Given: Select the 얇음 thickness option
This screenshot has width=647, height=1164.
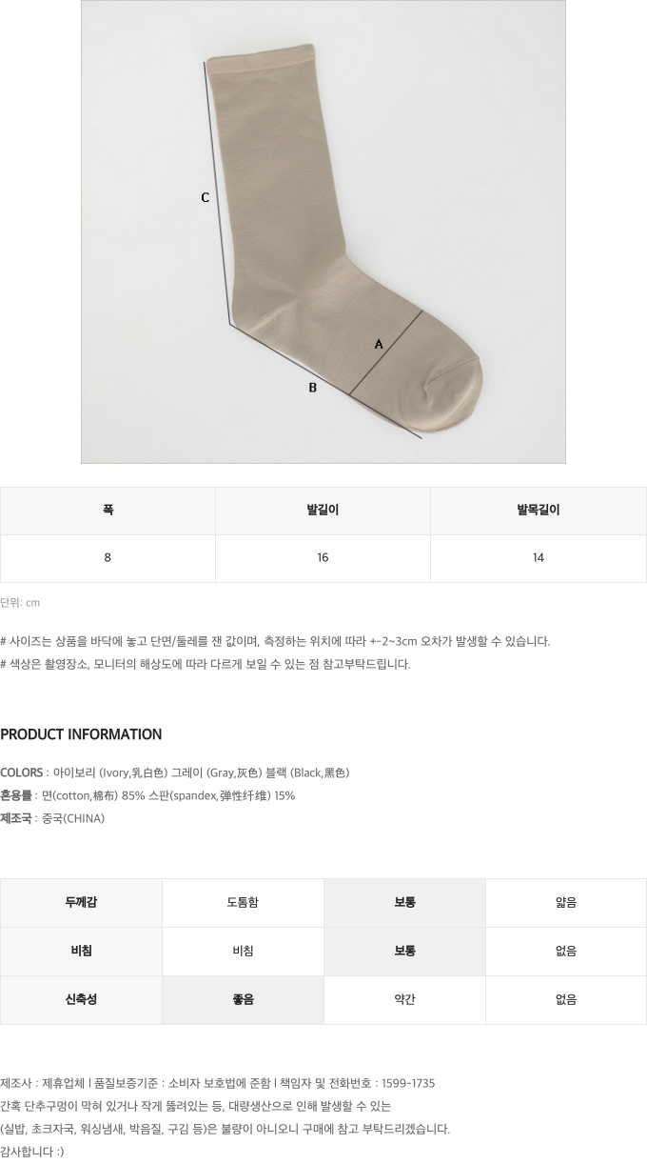Looking at the screenshot, I should click(x=566, y=903).
